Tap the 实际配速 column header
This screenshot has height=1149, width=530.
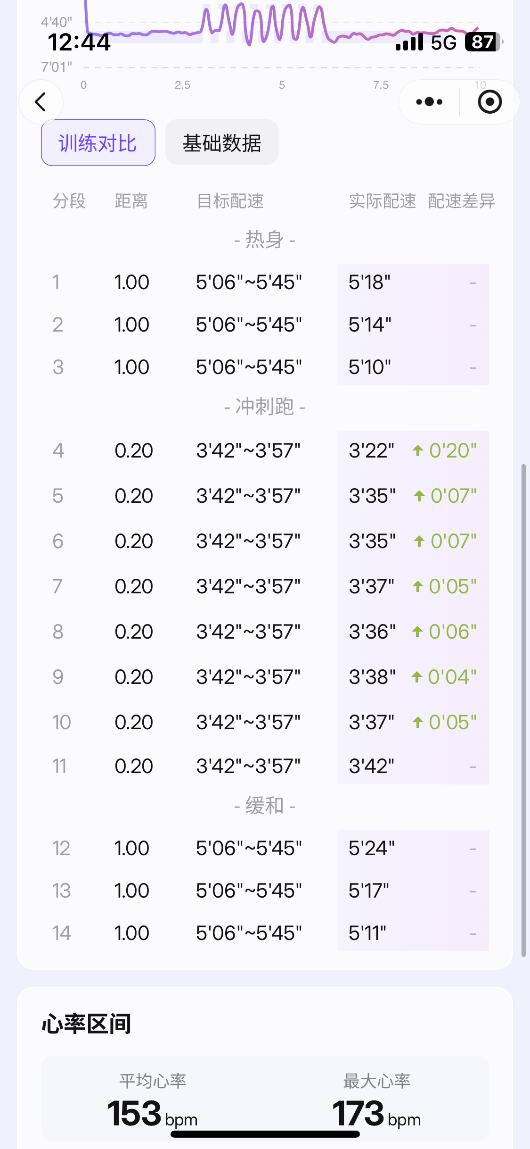pyautogui.click(x=382, y=201)
